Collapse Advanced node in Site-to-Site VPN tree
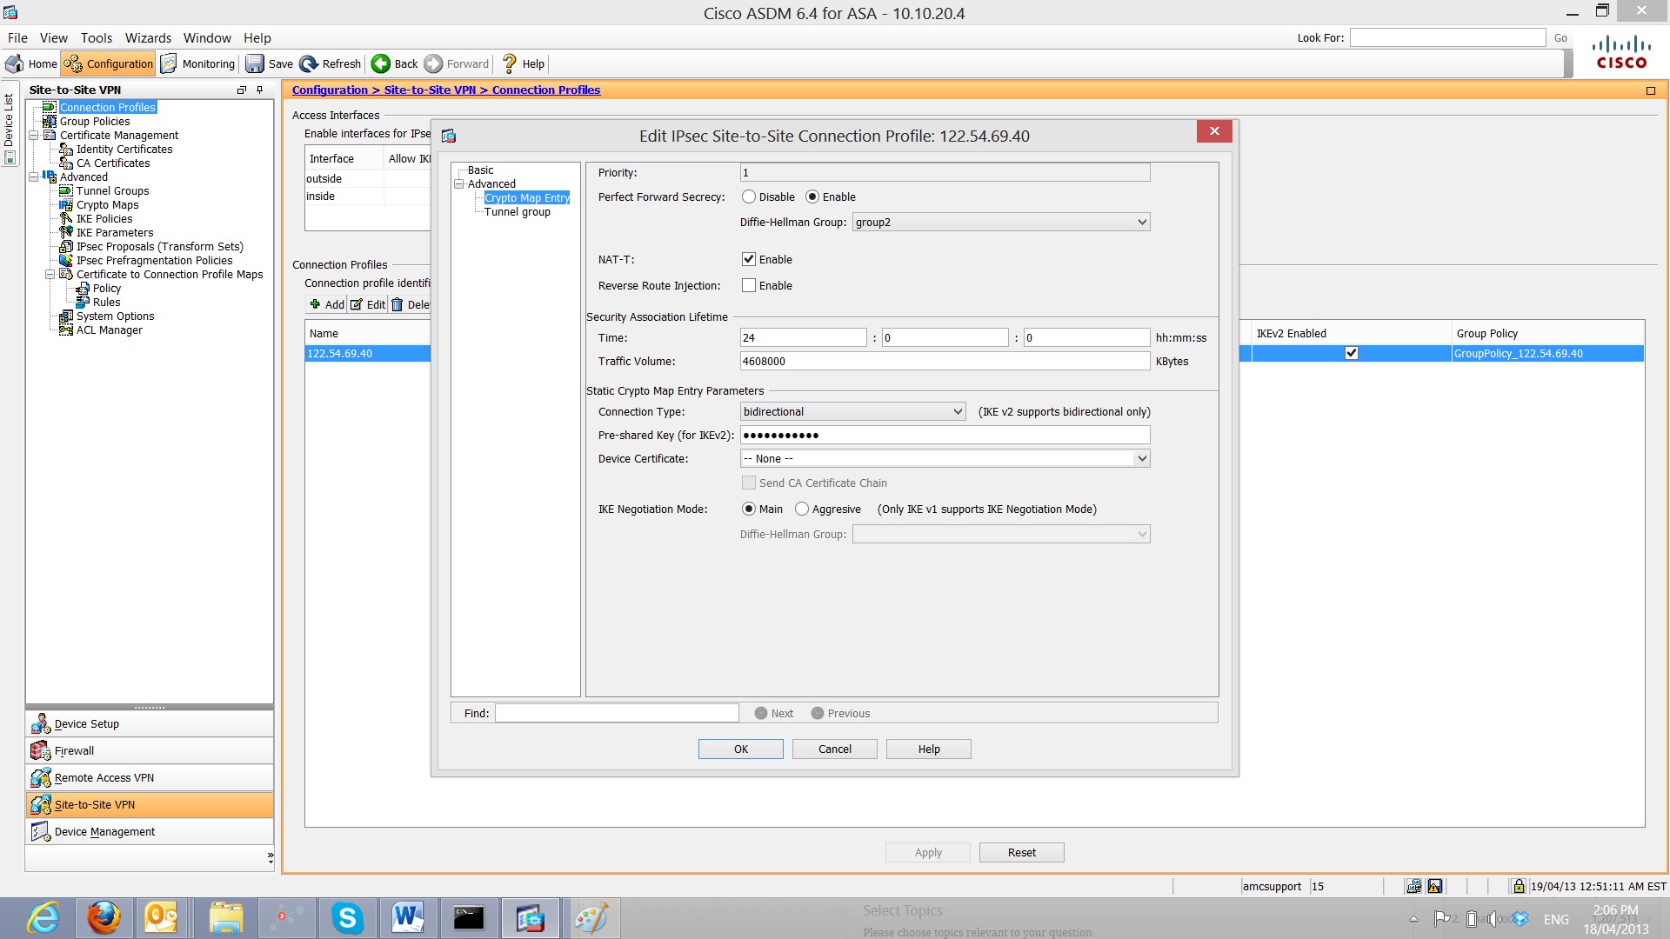Screen dimensions: 1670x939 [34, 177]
